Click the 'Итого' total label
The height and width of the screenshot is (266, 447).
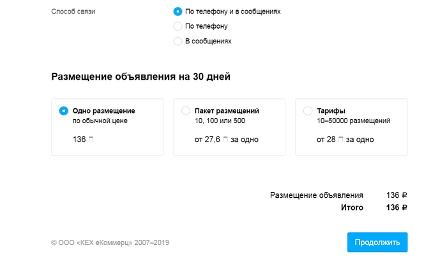pyautogui.click(x=352, y=207)
